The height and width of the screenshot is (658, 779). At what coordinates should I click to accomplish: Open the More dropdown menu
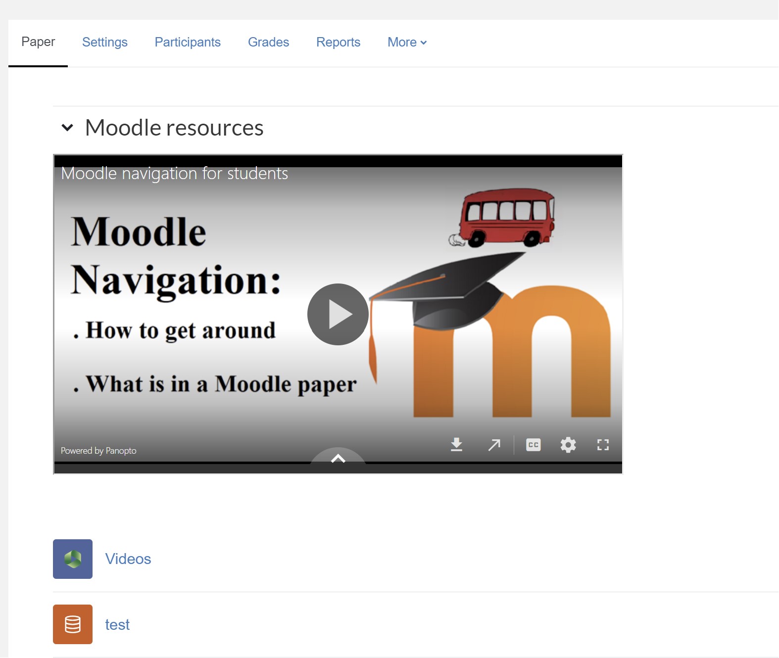(x=407, y=43)
